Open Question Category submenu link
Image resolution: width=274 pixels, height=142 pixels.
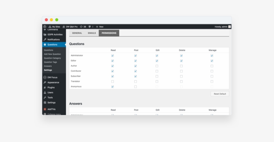point(52,58)
